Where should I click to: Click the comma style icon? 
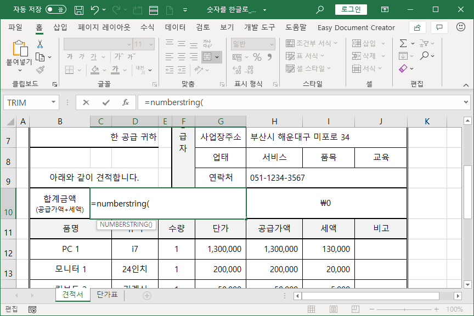270,57
